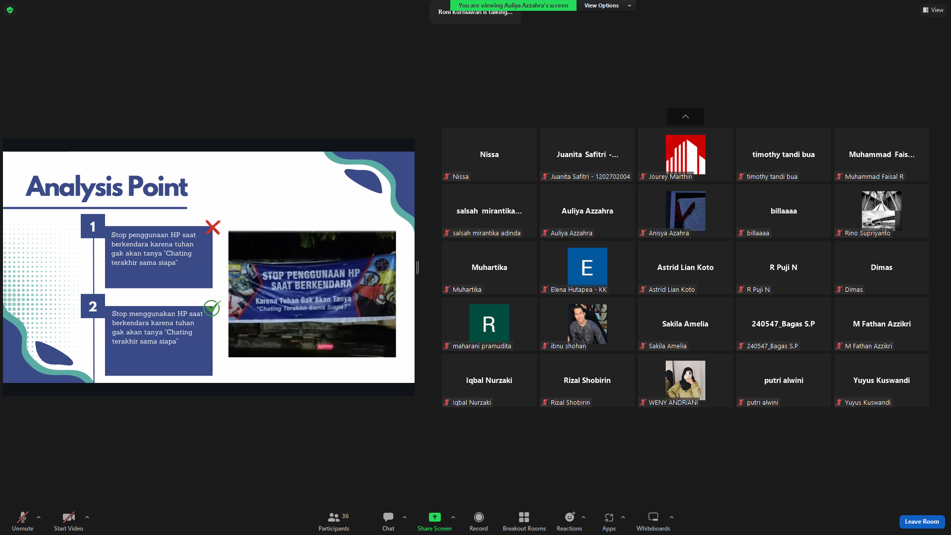
Task: Open the Chat panel
Action: click(x=388, y=522)
